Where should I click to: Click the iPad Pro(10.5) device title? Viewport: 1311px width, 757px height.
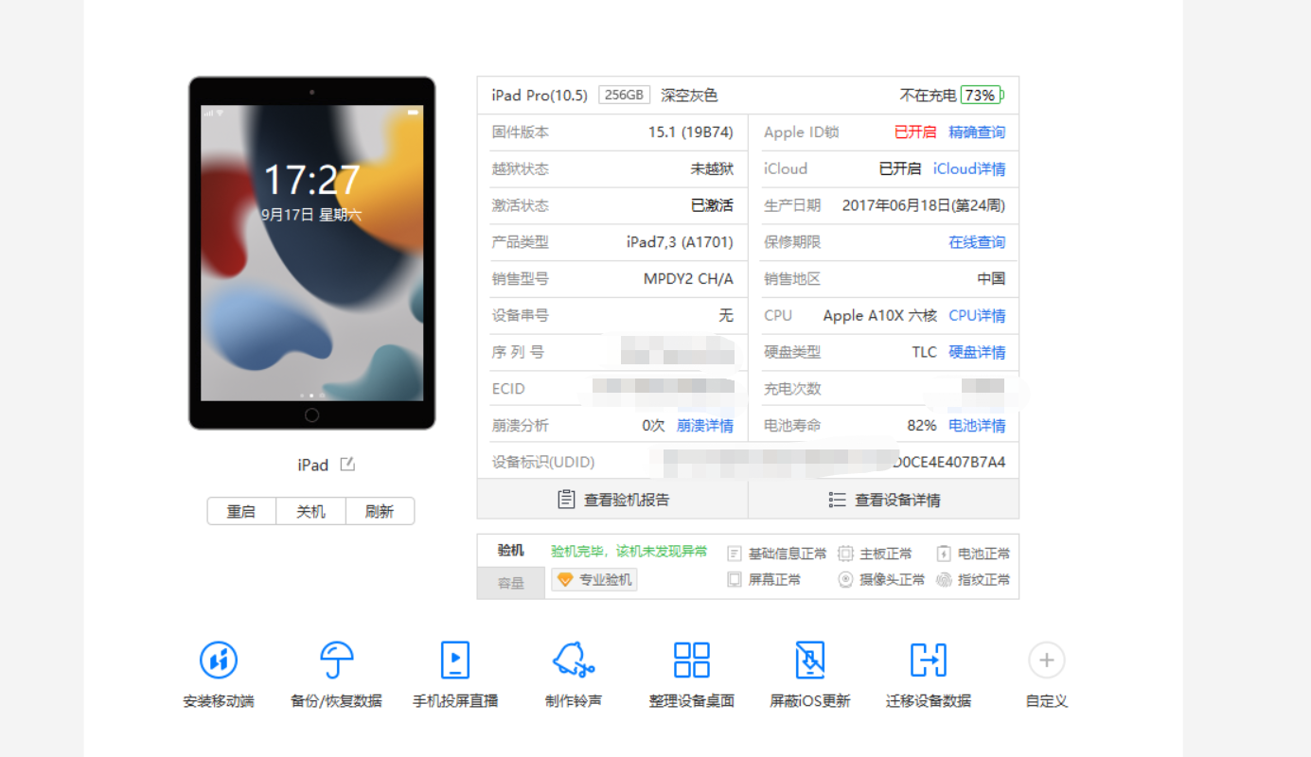coord(540,95)
